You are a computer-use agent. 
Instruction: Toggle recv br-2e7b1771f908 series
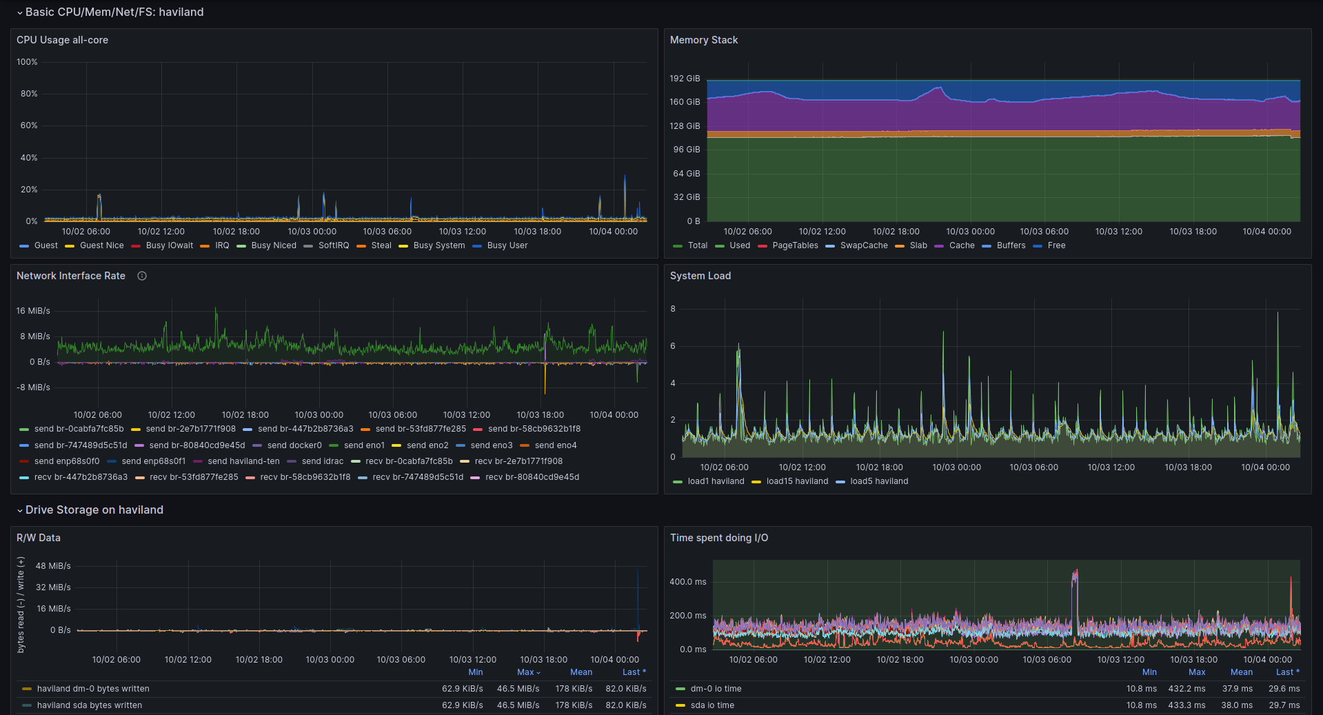pyautogui.click(x=518, y=461)
